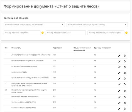Delete row with code 200
132x112 pixels.
pyautogui.click(x=125, y=84)
